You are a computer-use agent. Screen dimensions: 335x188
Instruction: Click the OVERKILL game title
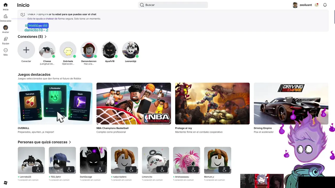click(x=24, y=128)
